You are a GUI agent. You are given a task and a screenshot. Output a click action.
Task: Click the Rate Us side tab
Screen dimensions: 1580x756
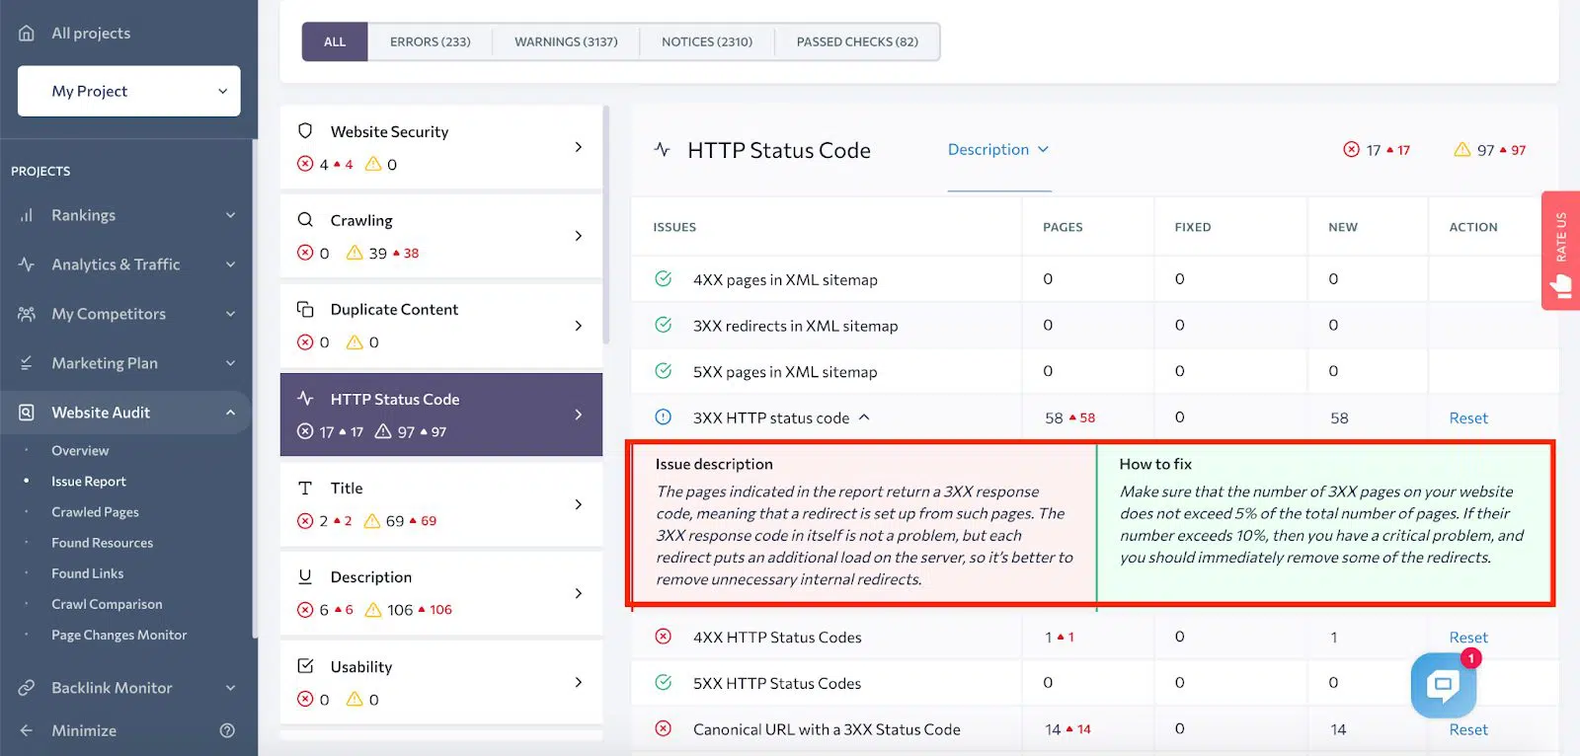pyautogui.click(x=1560, y=251)
